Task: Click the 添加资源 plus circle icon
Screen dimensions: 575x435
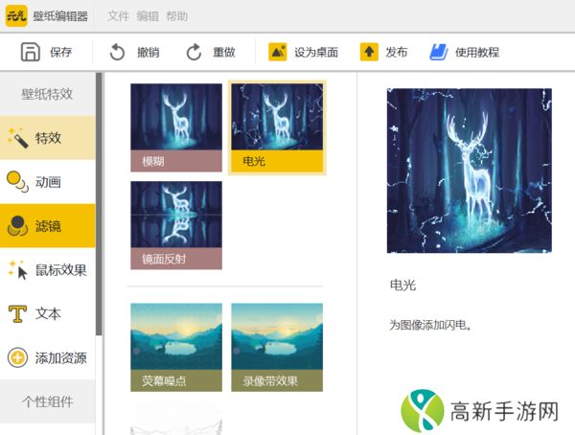Action: [x=17, y=357]
